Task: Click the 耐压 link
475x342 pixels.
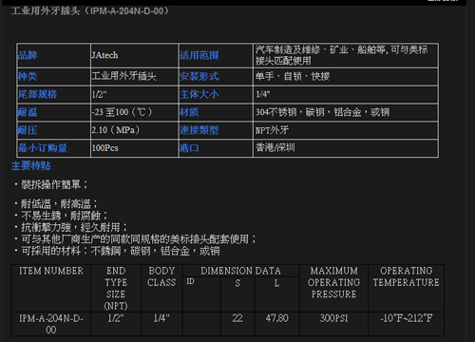Action: (28, 130)
